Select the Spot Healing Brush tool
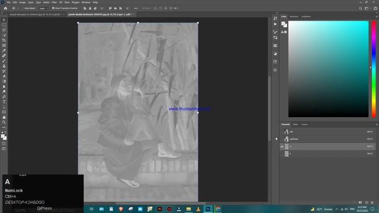This screenshot has height=213, width=379. click(x=4, y=56)
